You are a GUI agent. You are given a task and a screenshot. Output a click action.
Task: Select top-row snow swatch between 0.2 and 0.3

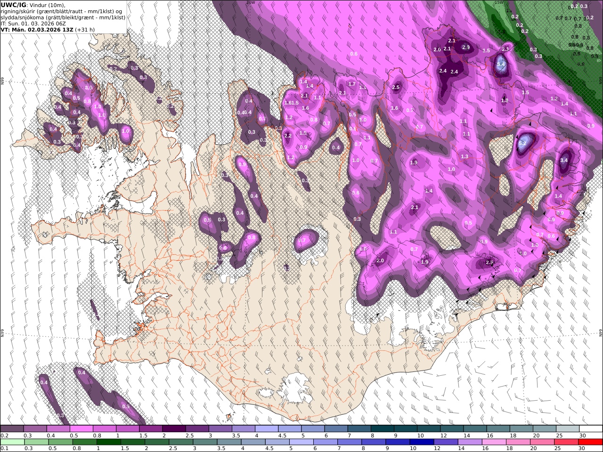[x=12, y=428]
